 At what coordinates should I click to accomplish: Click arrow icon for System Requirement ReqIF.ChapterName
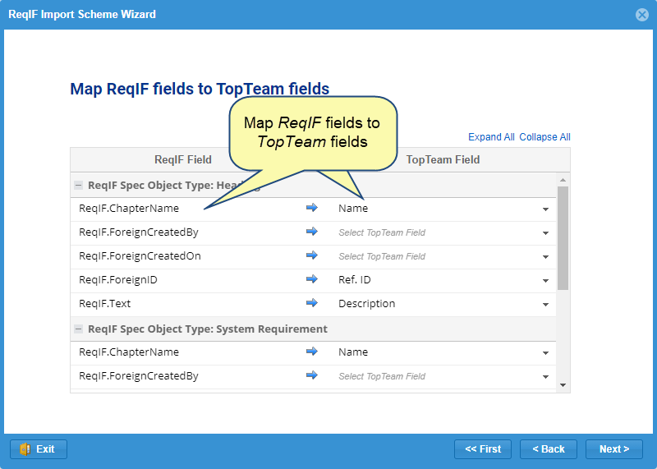312,352
